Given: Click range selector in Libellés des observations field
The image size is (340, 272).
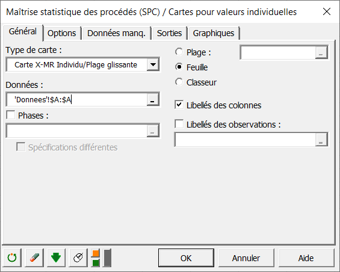Looking at the screenshot, I should click(321, 140).
